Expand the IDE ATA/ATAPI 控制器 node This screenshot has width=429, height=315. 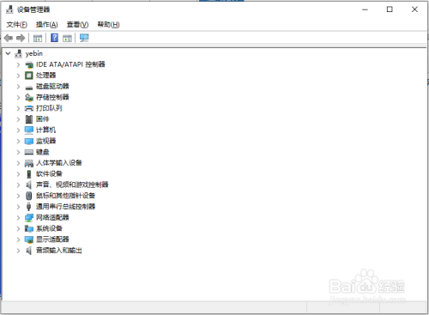(18, 64)
